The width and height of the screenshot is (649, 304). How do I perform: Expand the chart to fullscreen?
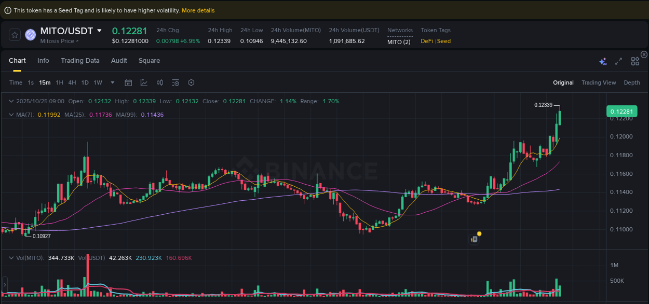pos(618,61)
